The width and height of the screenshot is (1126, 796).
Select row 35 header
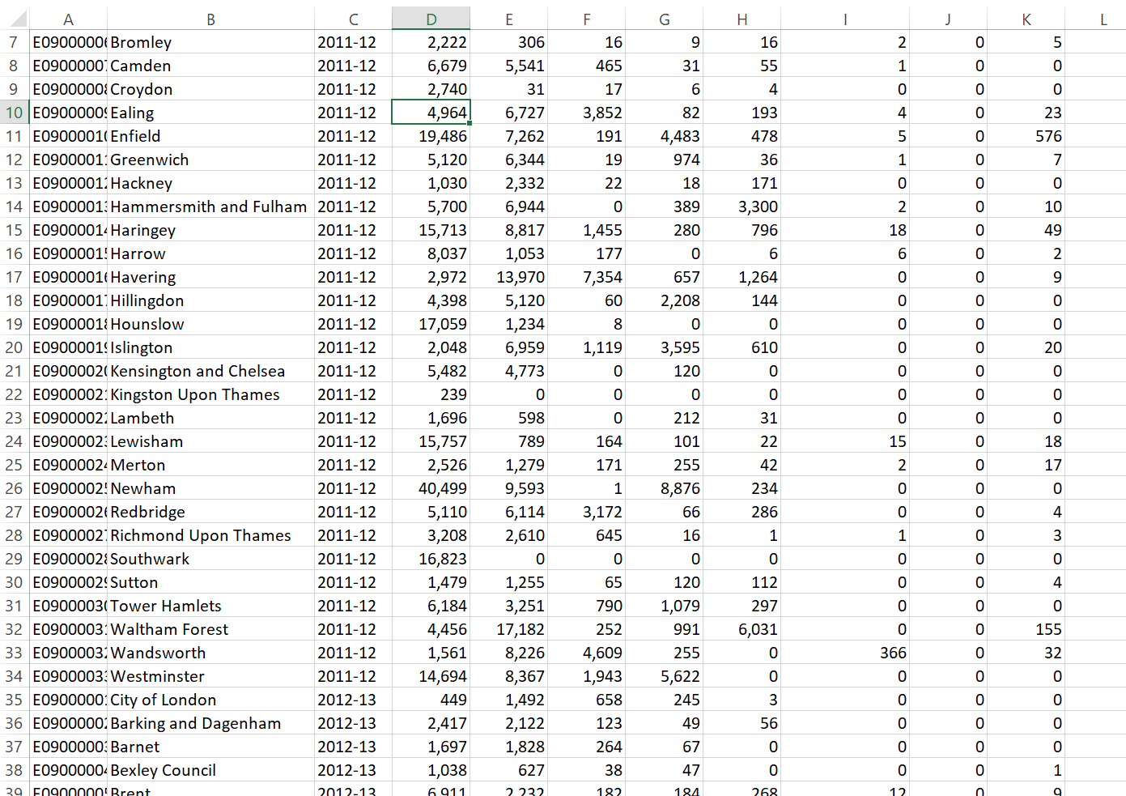point(14,700)
